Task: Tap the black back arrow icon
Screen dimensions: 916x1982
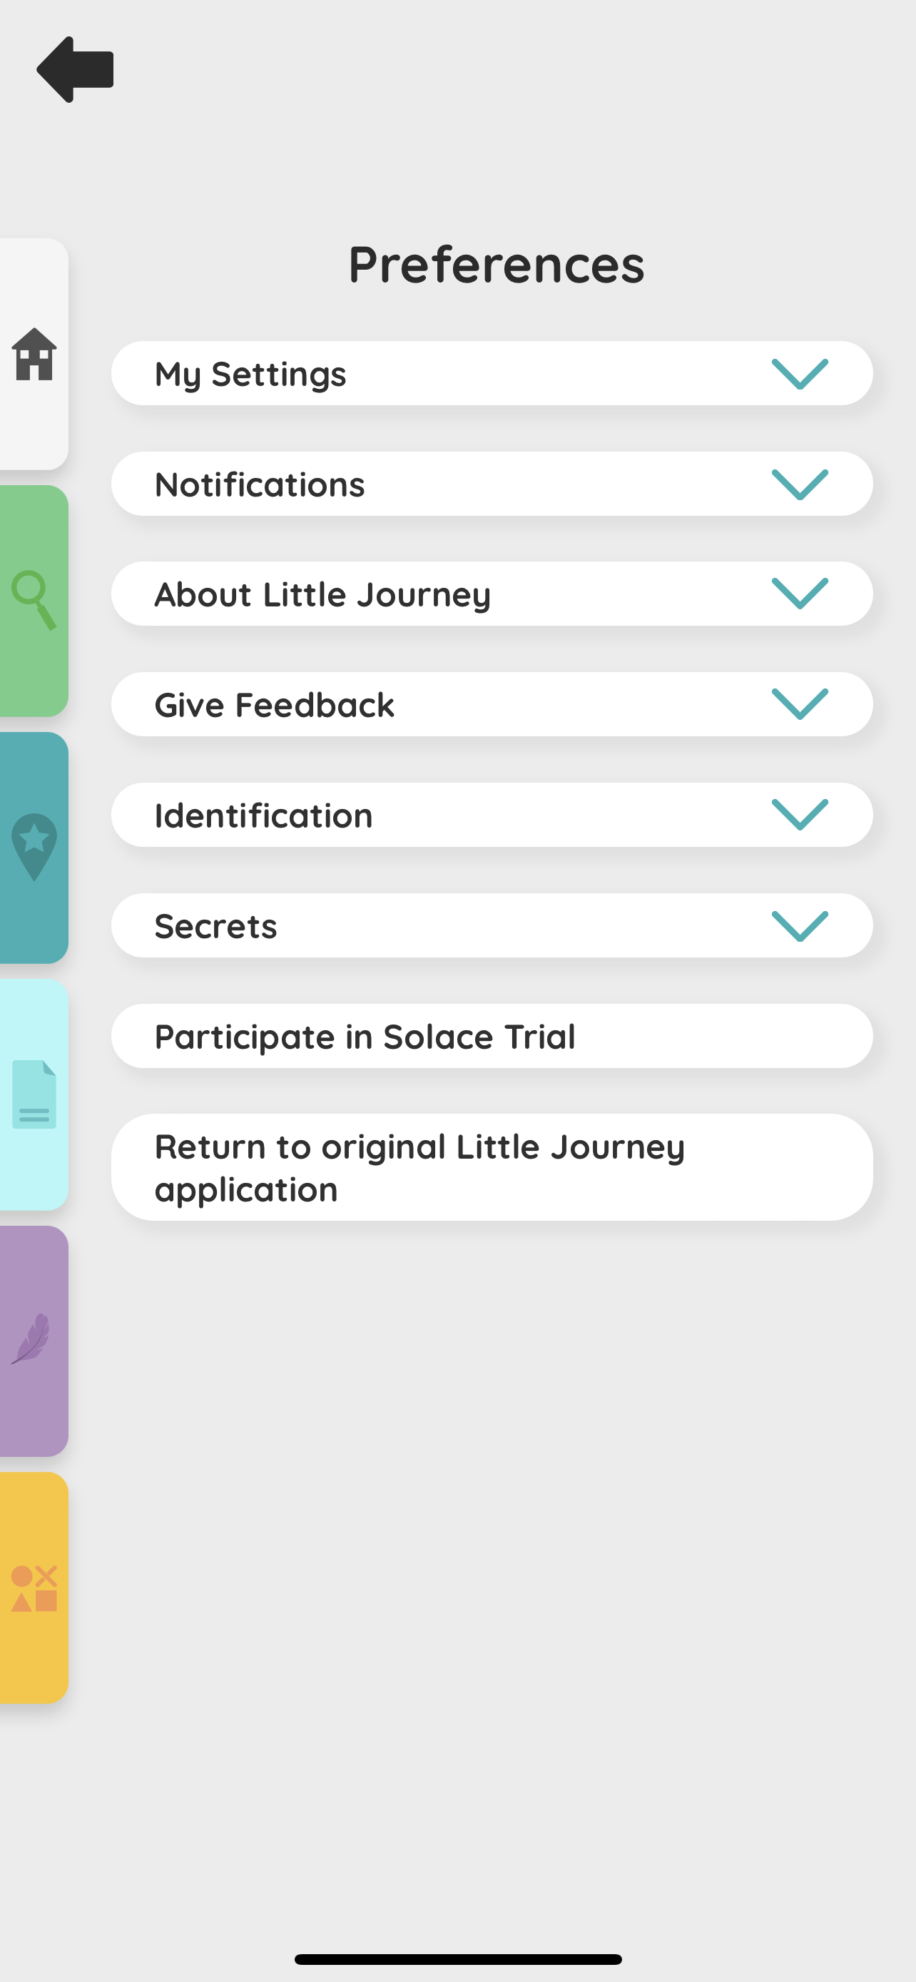Action: coord(76,69)
